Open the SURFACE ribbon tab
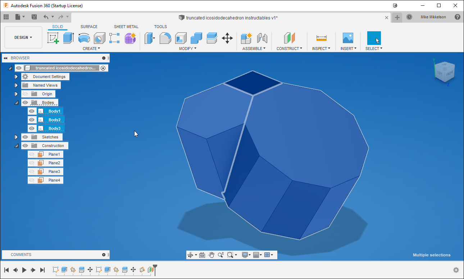 [x=89, y=26]
